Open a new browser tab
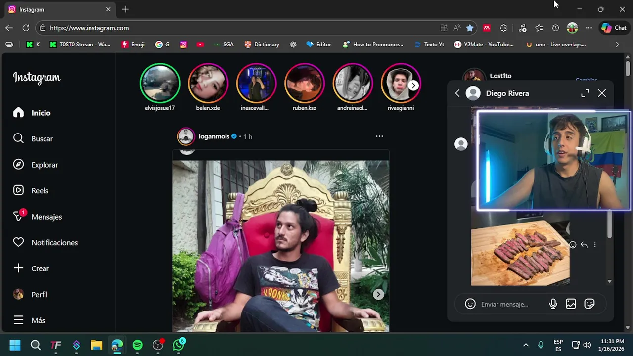 tap(125, 9)
